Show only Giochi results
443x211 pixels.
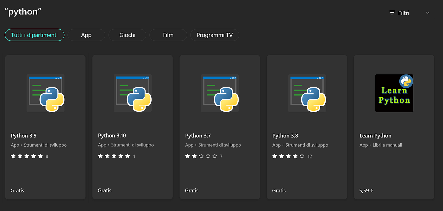(127, 35)
